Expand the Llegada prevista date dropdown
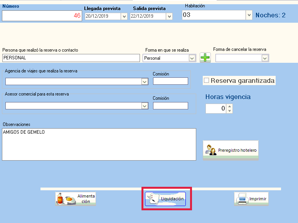The image size is (298, 223). [x=124, y=17]
